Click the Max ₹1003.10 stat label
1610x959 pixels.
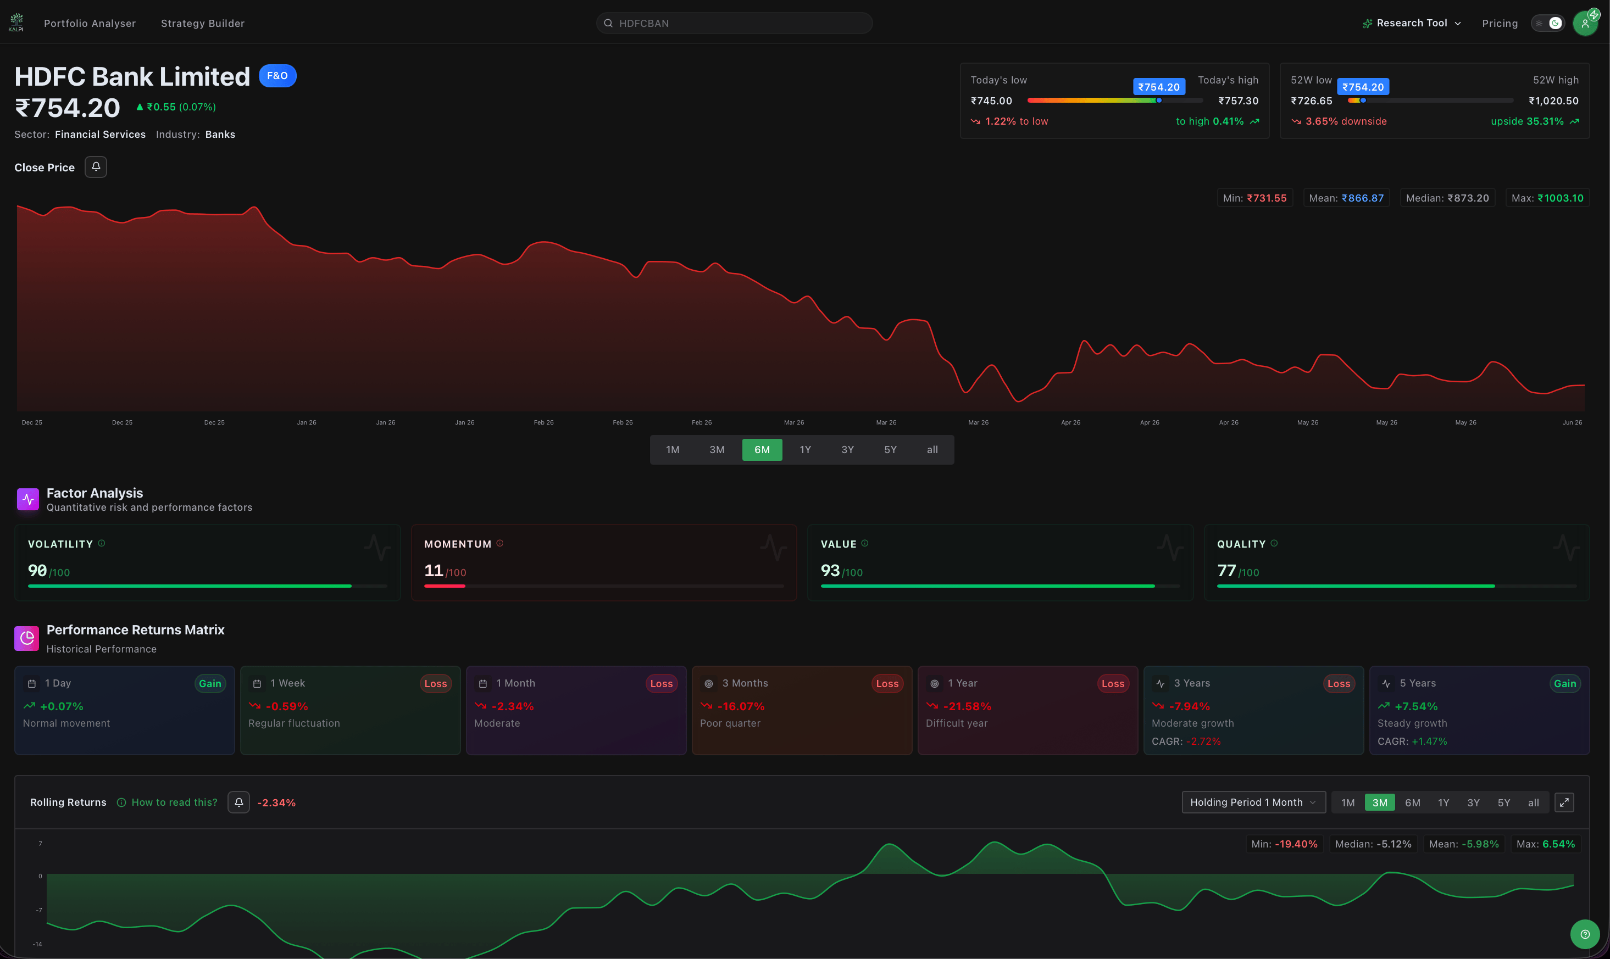tap(1547, 198)
